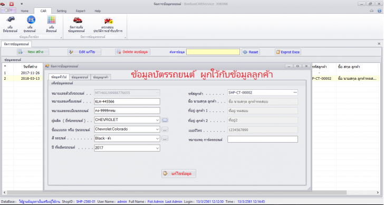
Task: Go to the Report ribbon tab
Action: [80, 11]
